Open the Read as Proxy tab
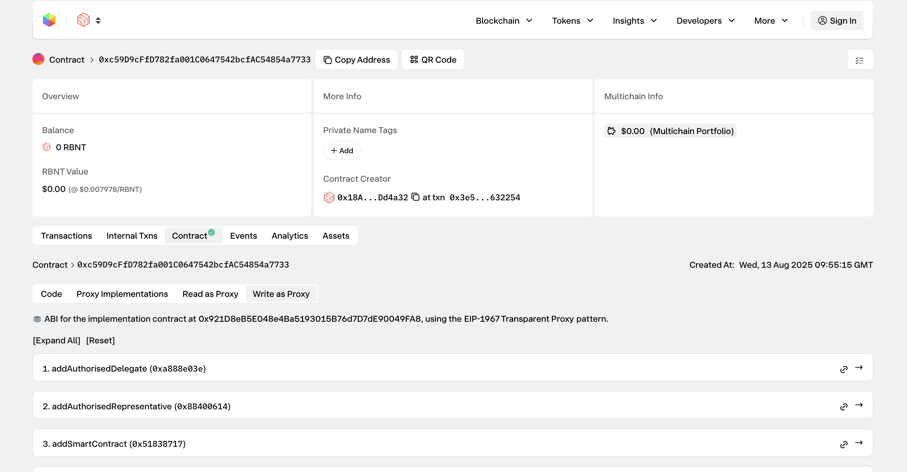Screen dimensions: 907x472 210,294
